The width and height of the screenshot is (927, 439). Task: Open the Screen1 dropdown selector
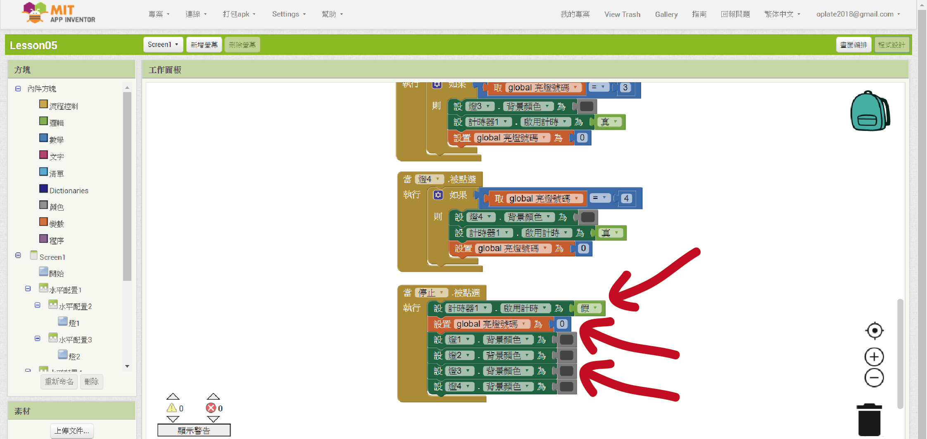[163, 45]
